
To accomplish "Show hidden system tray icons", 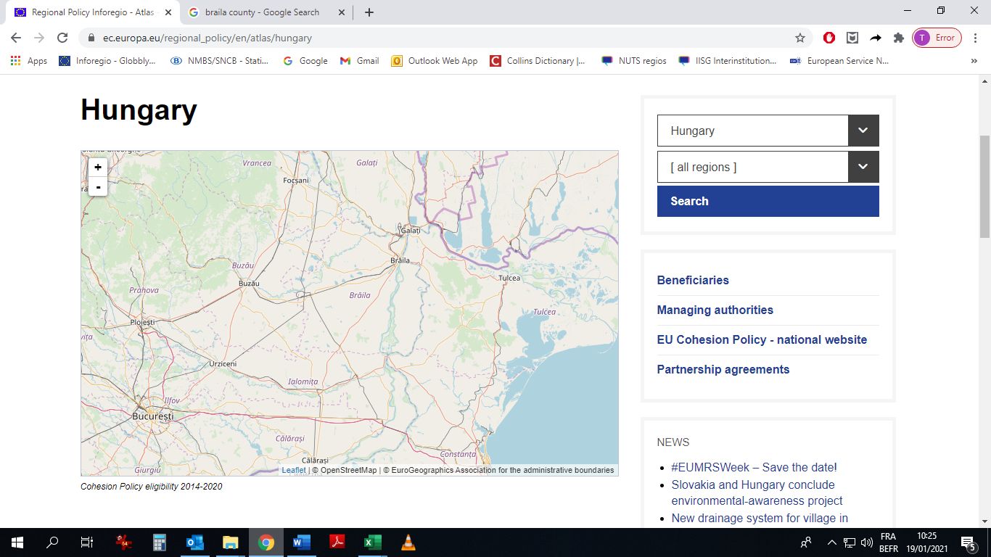I will [x=832, y=542].
